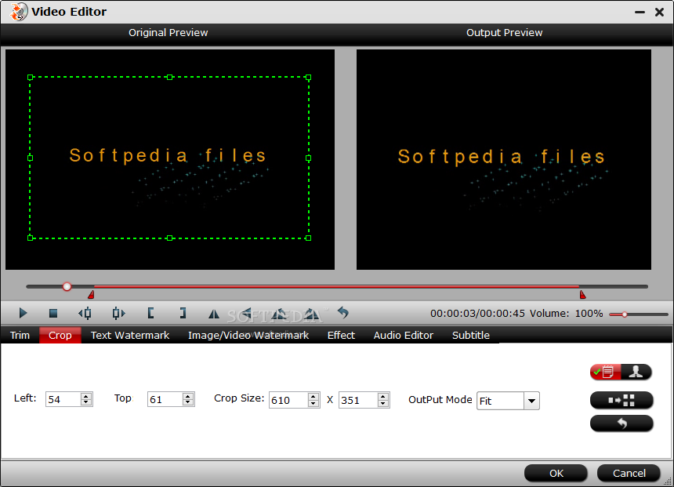Select the trim start red marker

91,295
